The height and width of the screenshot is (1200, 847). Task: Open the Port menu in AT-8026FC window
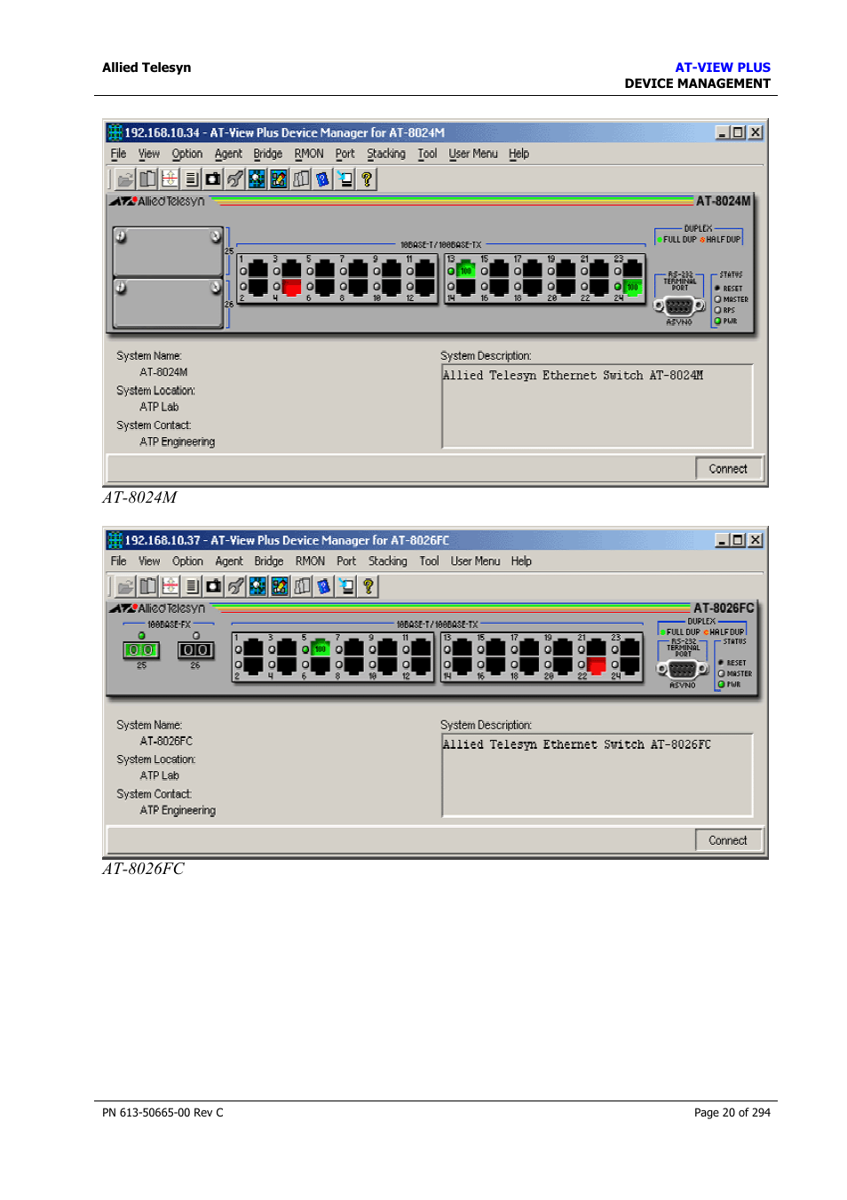[346, 561]
